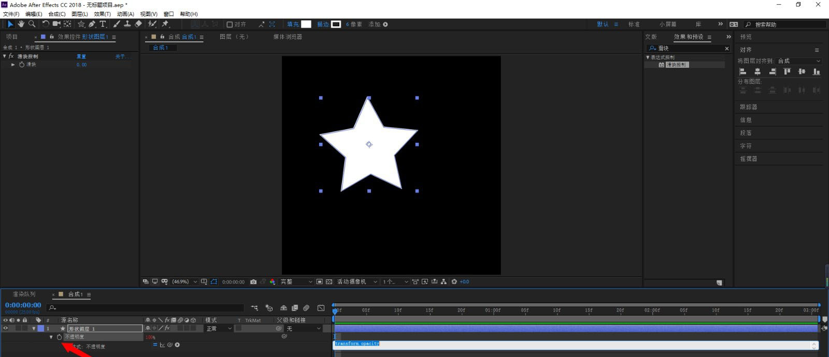The width and height of the screenshot is (829, 357).
Task: Open the 正常 blending mode dropdown
Action: pos(219,329)
